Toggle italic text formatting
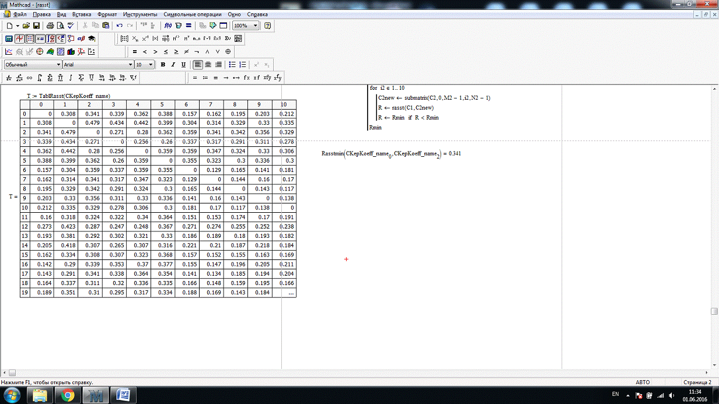 (x=173, y=65)
